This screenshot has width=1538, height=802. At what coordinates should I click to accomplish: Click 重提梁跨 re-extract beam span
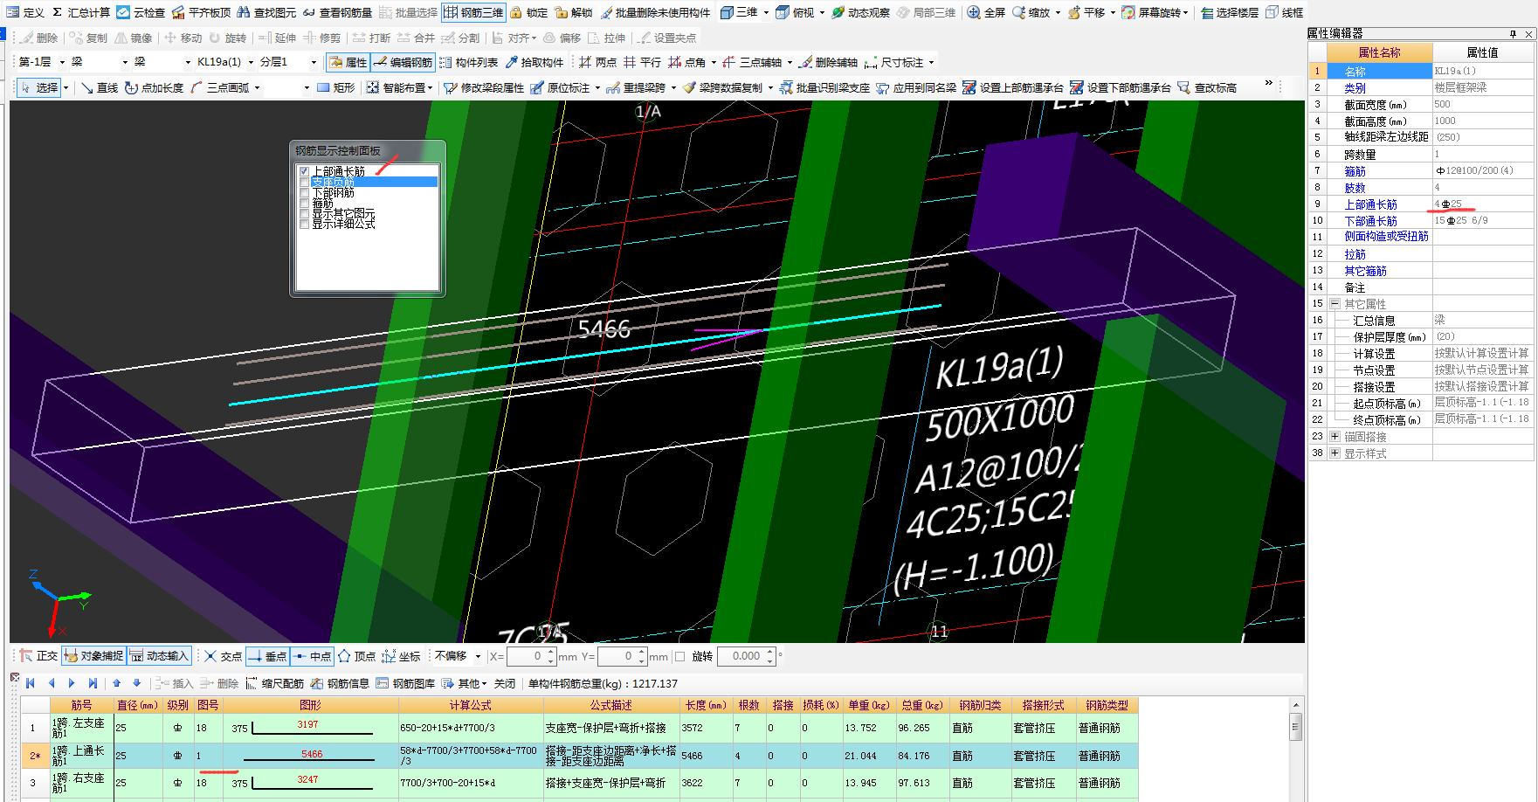point(637,87)
